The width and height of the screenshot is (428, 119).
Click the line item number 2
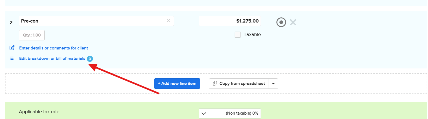pyautogui.click(x=12, y=23)
